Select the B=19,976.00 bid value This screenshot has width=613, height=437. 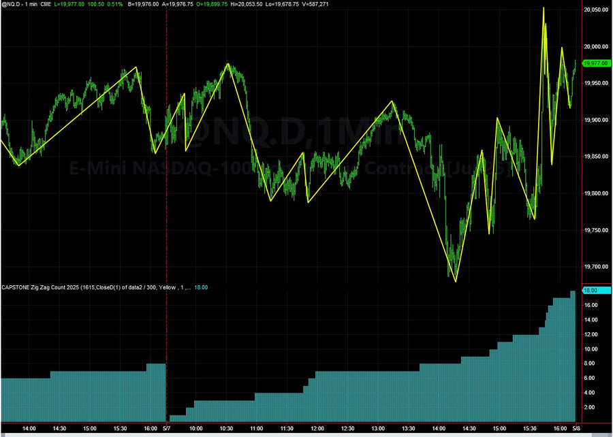pyautogui.click(x=144, y=4)
